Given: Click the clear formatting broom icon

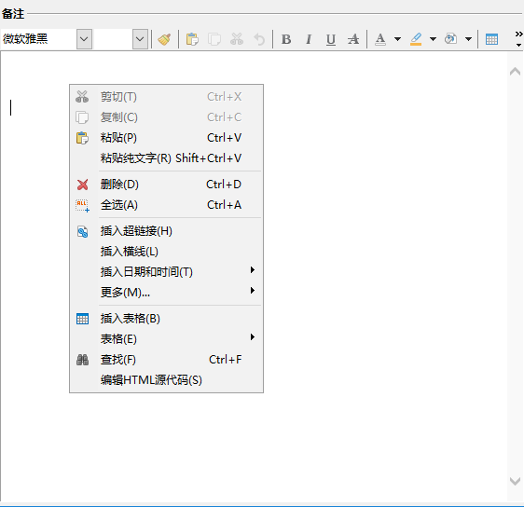Looking at the screenshot, I should tap(164, 39).
